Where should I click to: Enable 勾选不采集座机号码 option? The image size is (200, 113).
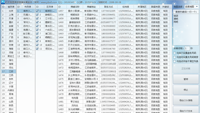(174, 53)
